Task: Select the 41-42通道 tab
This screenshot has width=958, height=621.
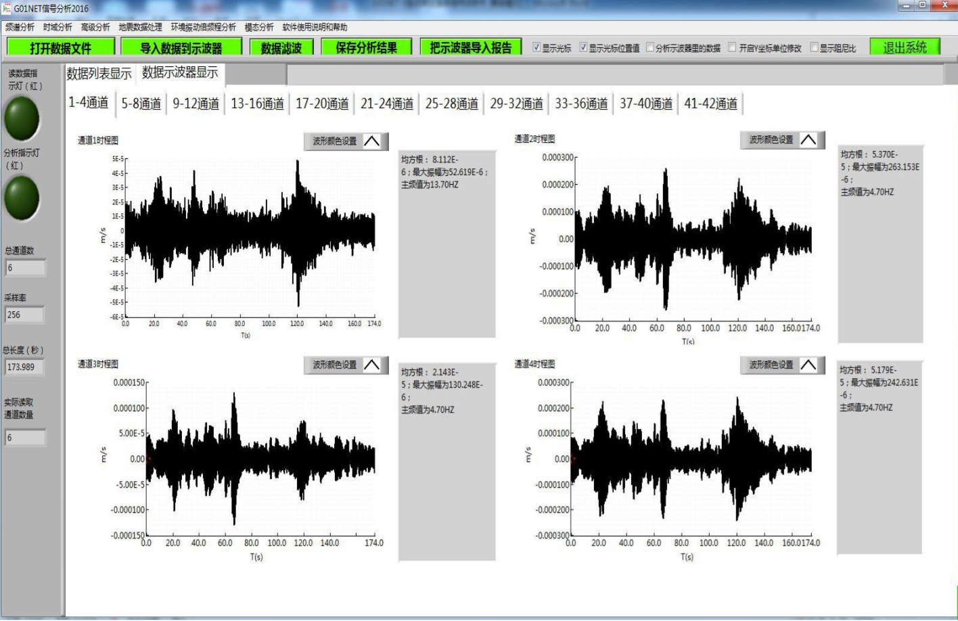Action: coord(710,103)
